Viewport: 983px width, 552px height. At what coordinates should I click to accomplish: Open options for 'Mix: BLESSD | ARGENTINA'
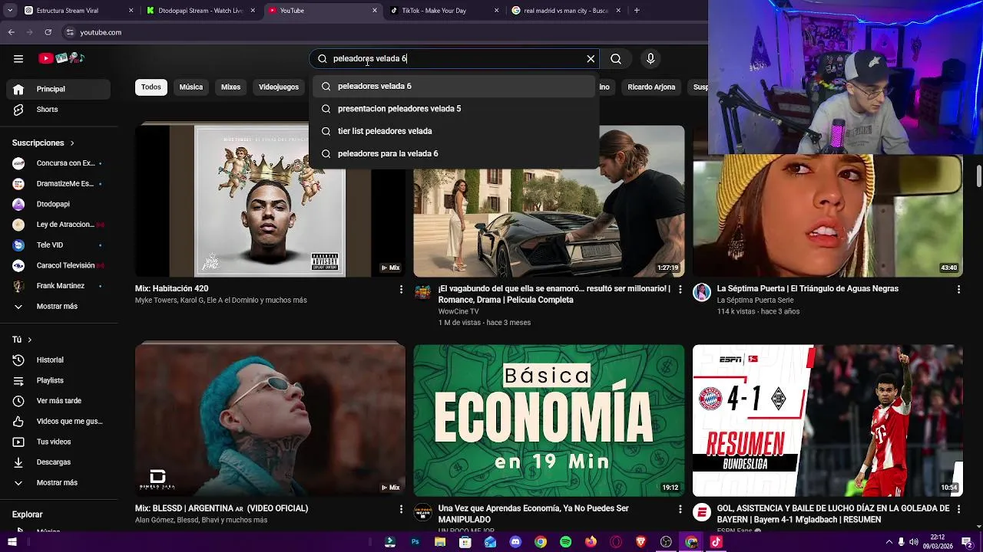(x=401, y=508)
